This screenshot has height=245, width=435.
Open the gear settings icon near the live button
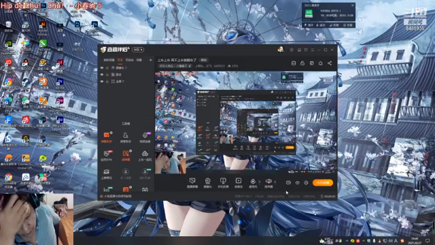click(x=306, y=182)
